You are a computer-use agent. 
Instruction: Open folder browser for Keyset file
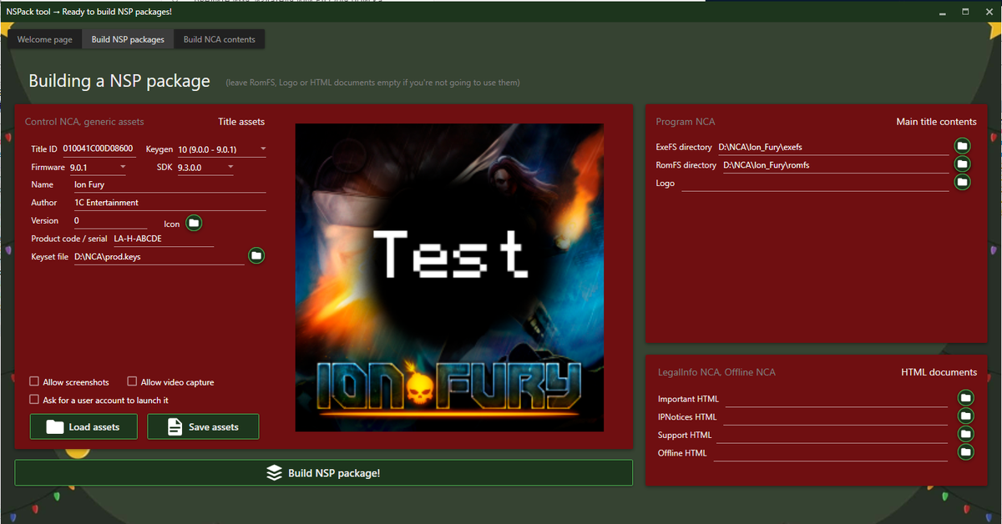256,255
